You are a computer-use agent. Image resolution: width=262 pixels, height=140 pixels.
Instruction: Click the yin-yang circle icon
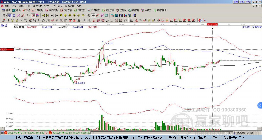point(200,20)
